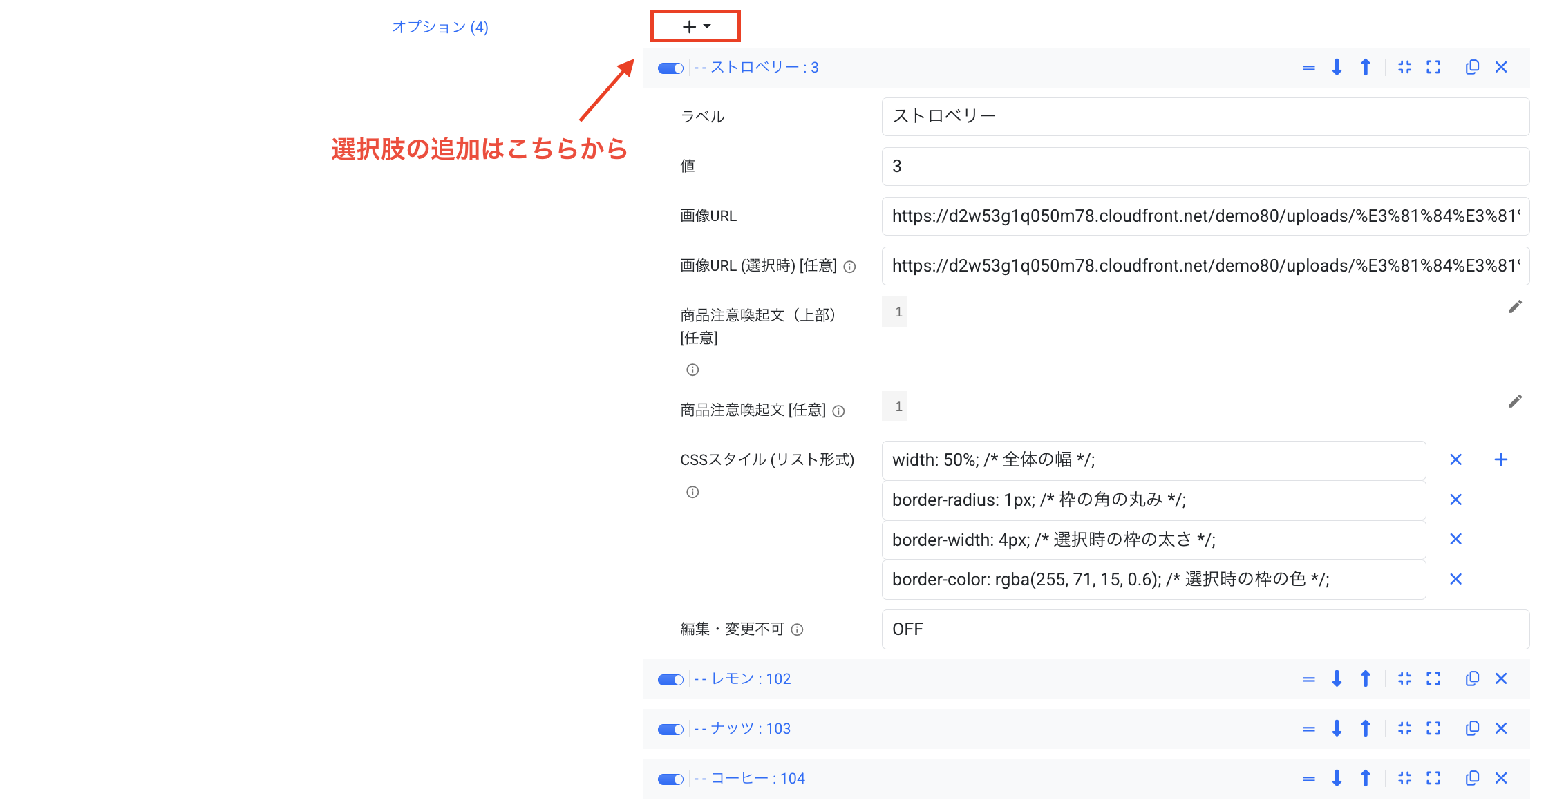Image resolution: width=1555 pixels, height=807 pixels.
Task: Edit 商品注意喚起文 [任意] with pencil icon
Action: [x=1515, y=401]
